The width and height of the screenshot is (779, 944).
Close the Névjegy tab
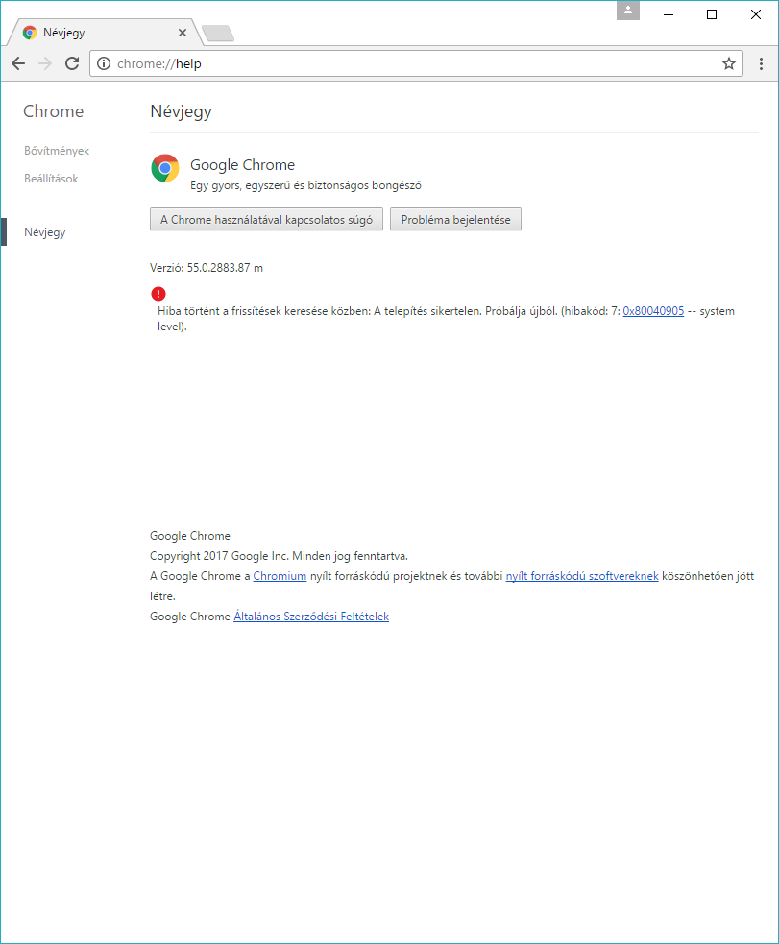click(x=183, y=33)
